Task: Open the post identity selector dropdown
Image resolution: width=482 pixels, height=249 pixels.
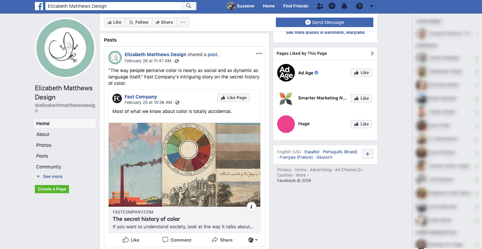Action: click(253, 240)
